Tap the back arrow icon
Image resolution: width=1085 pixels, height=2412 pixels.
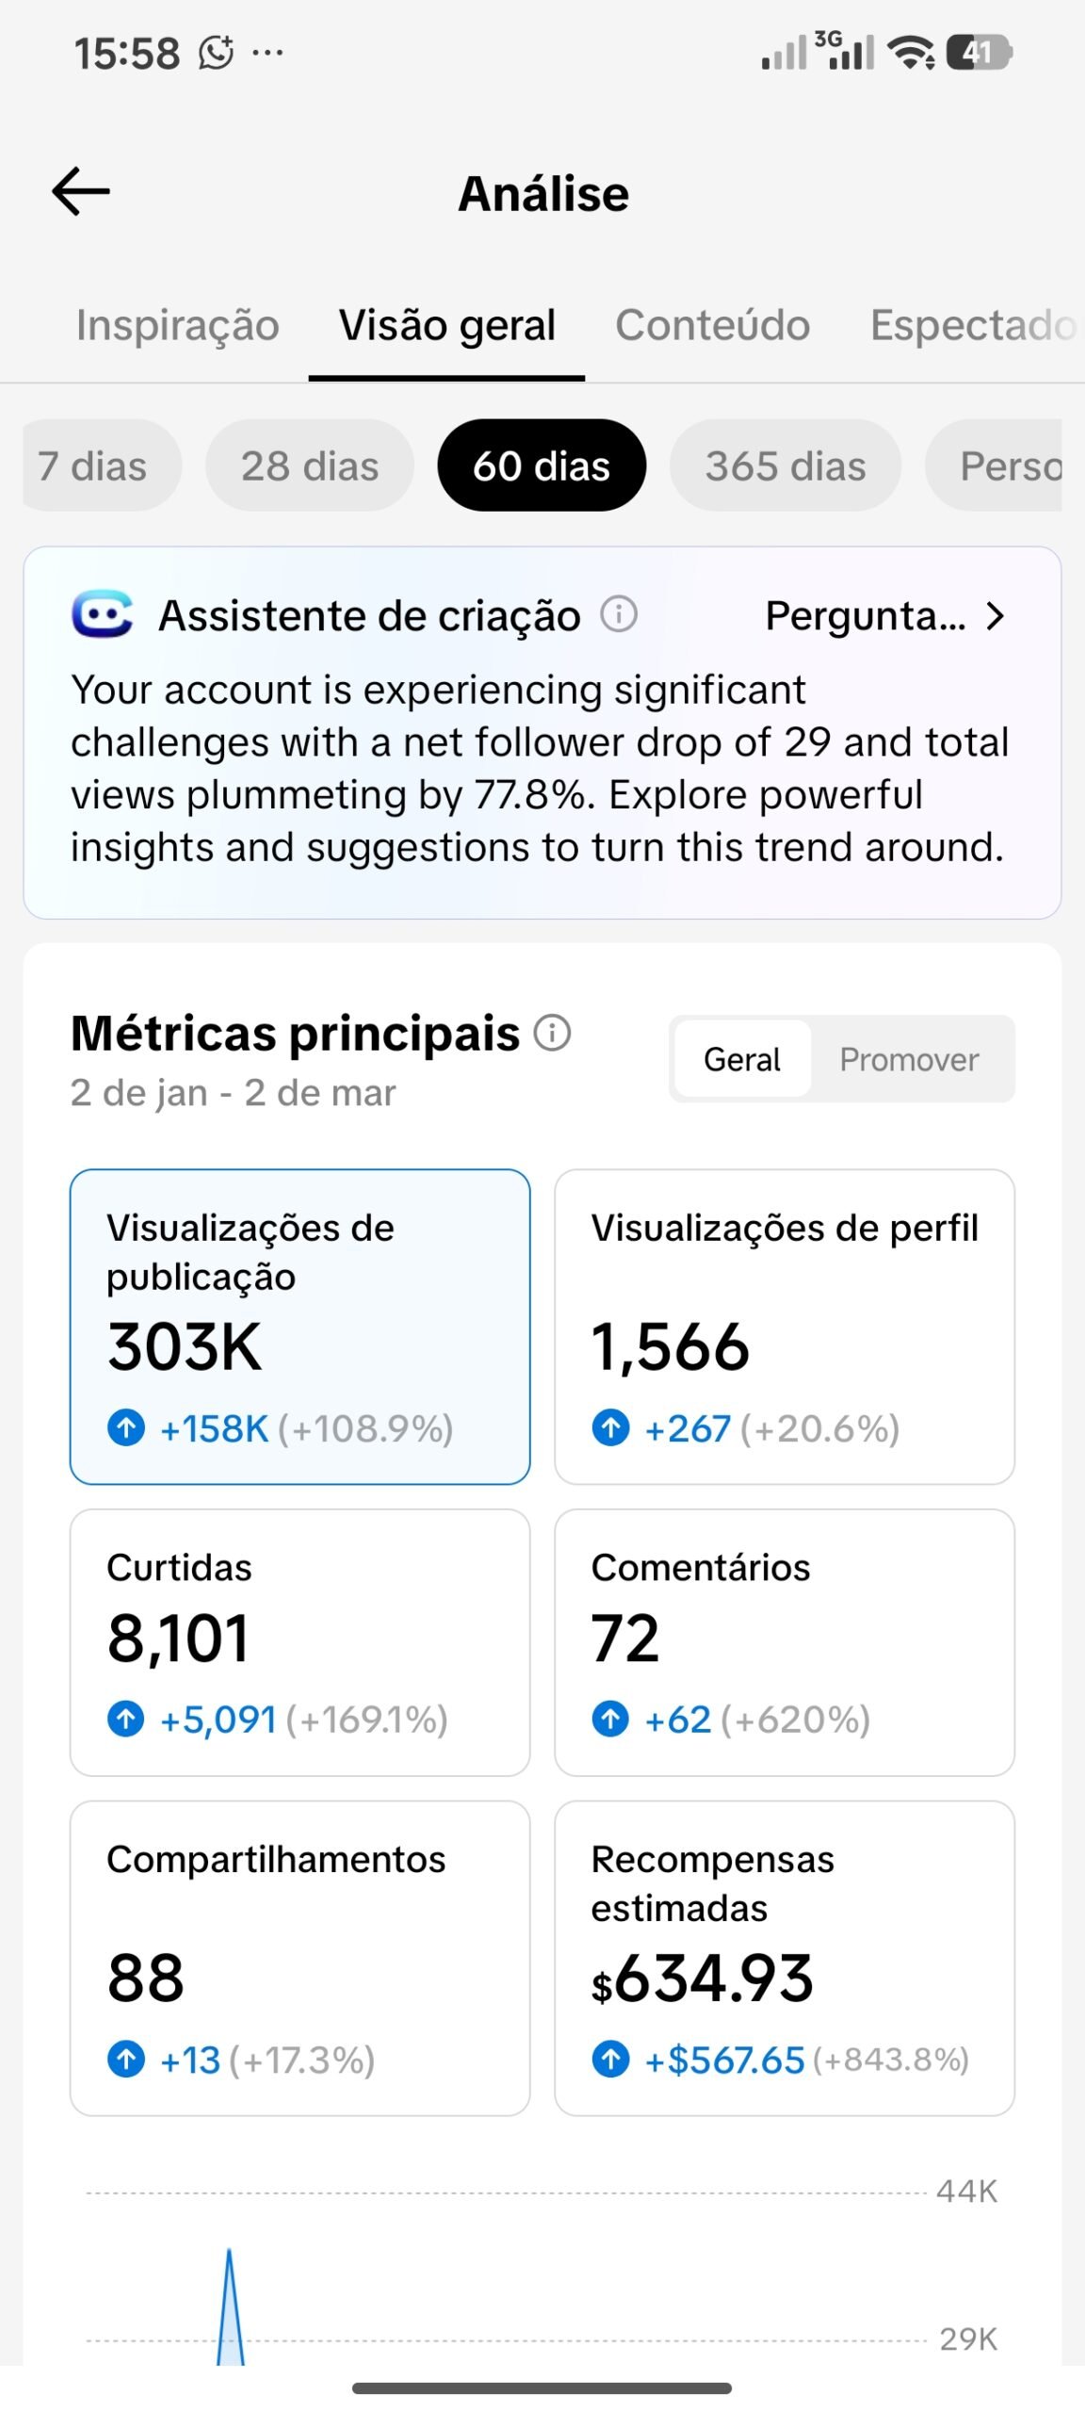click(x=81, y=191)
